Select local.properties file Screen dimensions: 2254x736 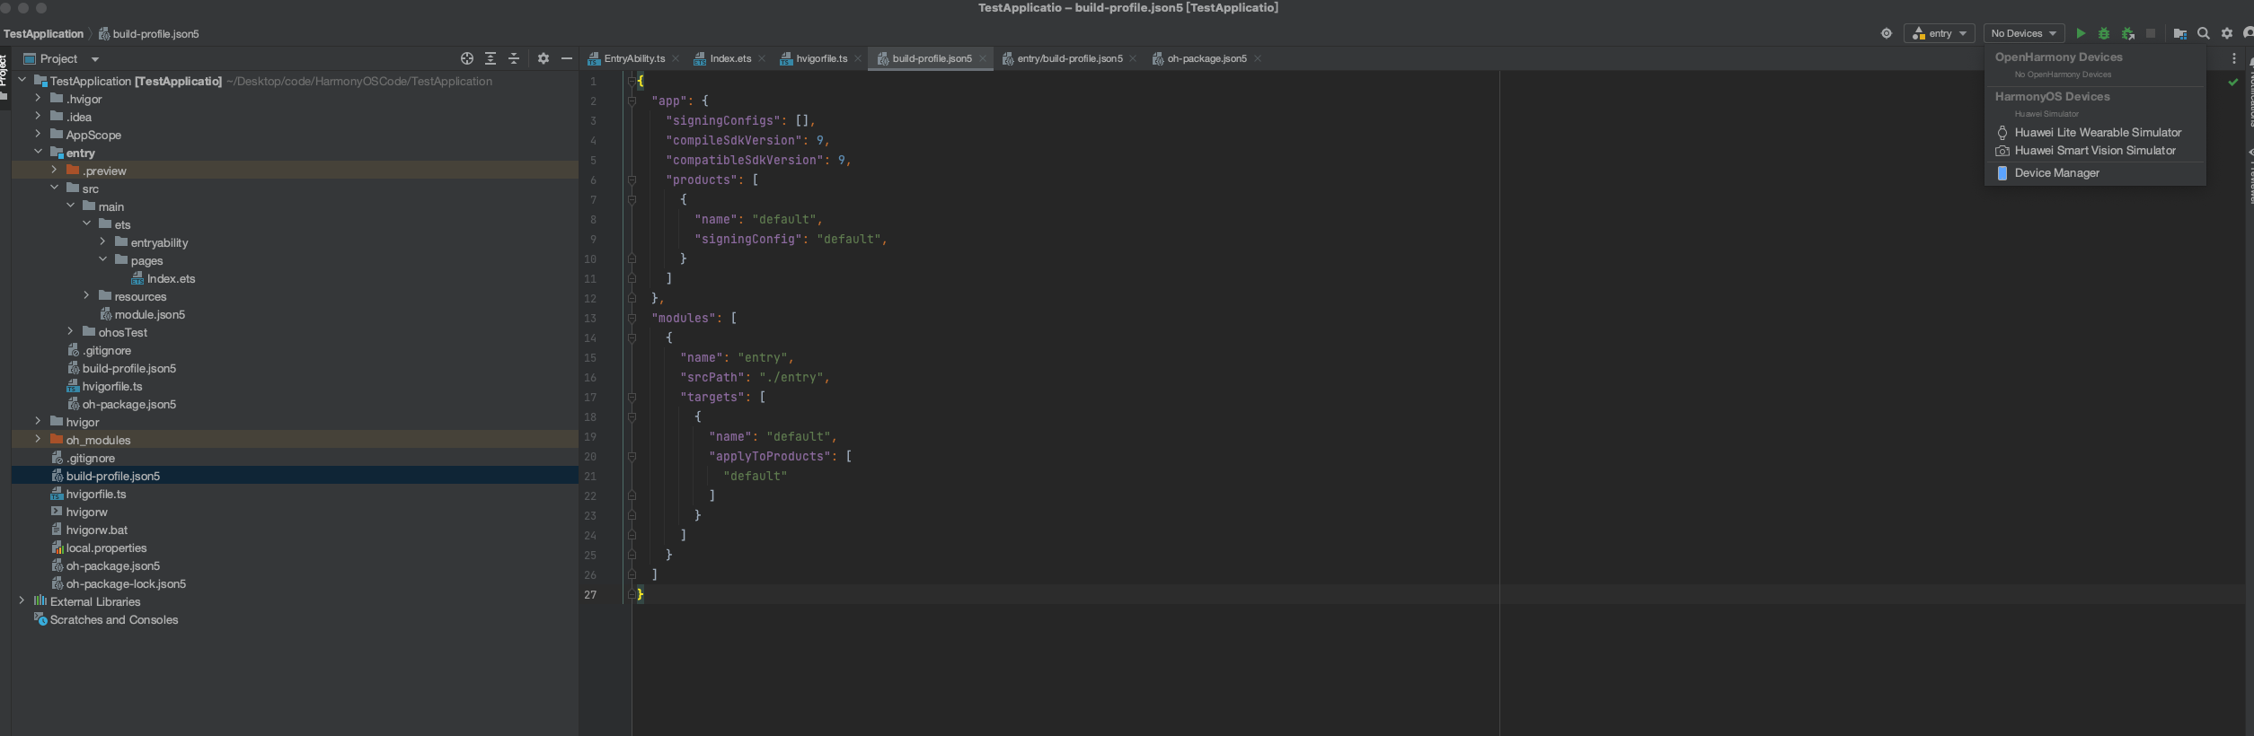coord(106,548)
